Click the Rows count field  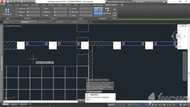pos(60,9)
